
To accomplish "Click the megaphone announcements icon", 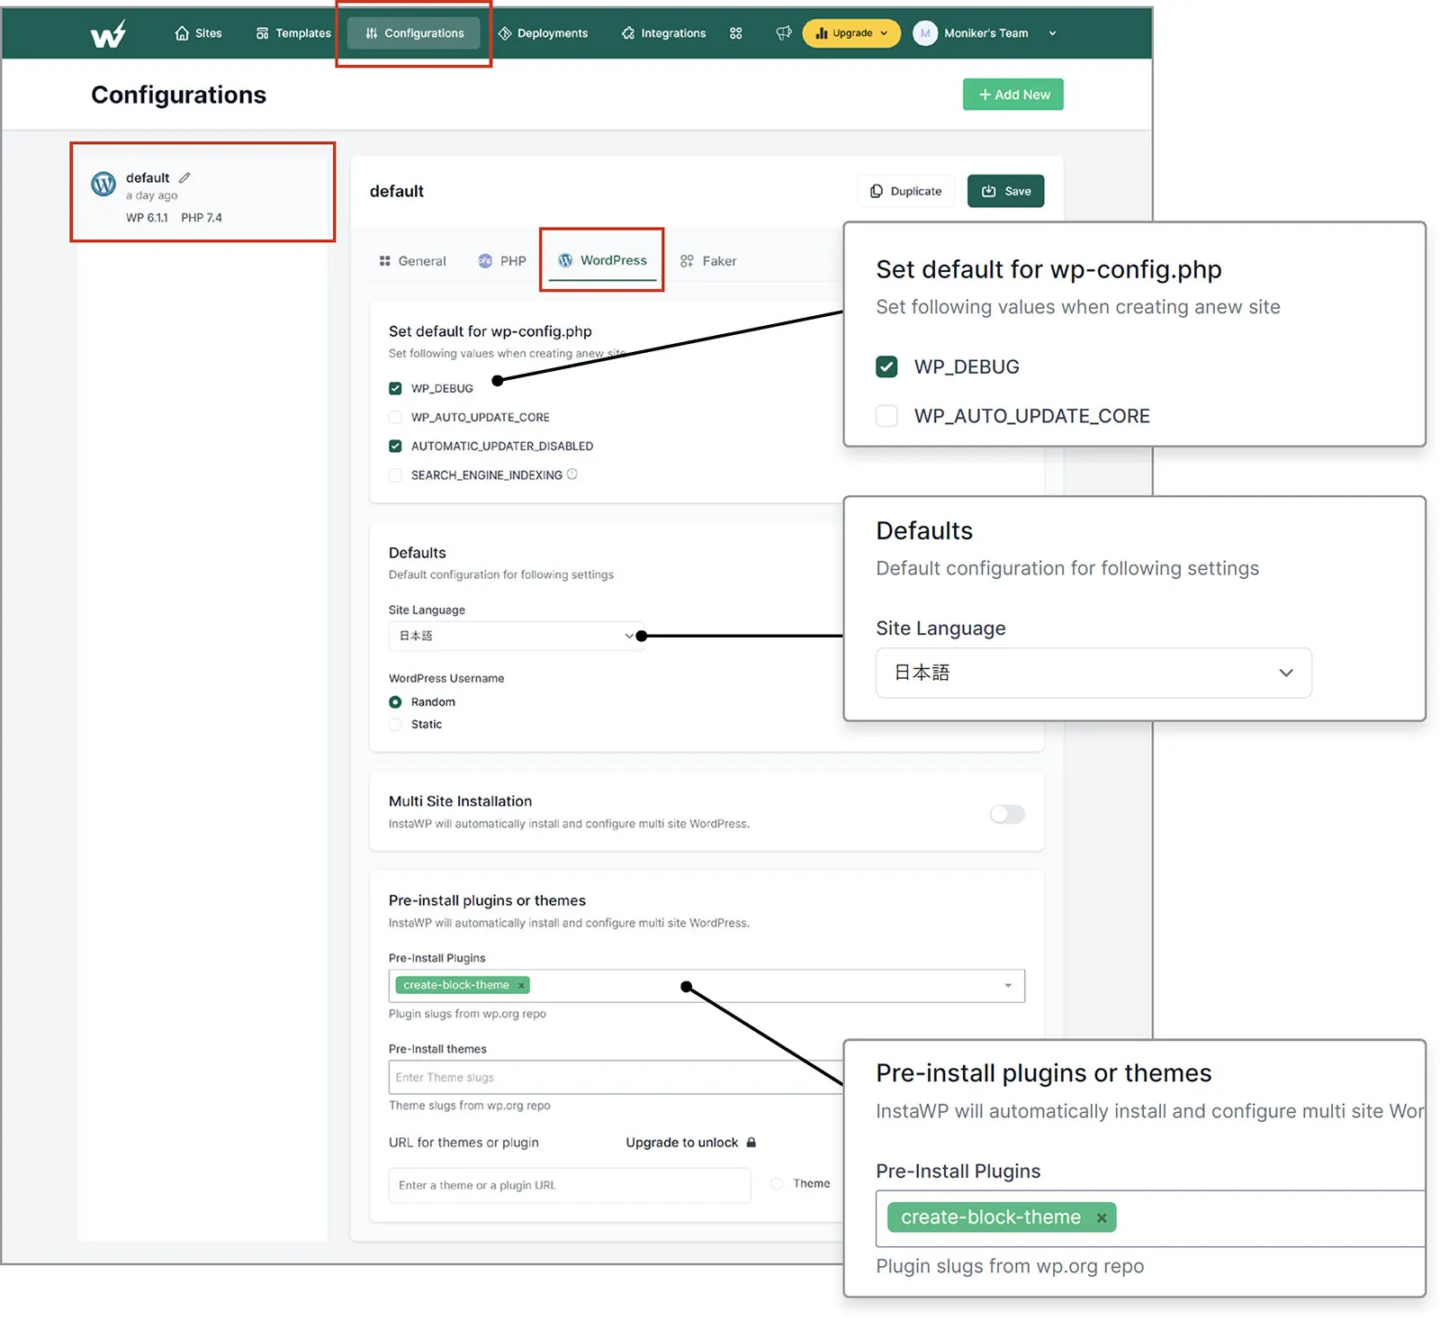I will 783,33.
